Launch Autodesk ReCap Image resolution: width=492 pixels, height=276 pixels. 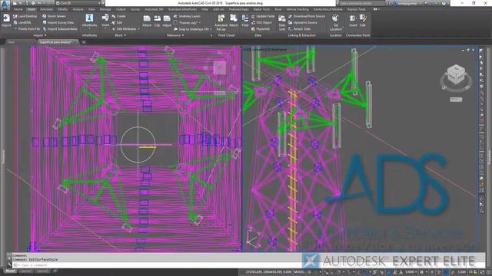coord(221,22)
